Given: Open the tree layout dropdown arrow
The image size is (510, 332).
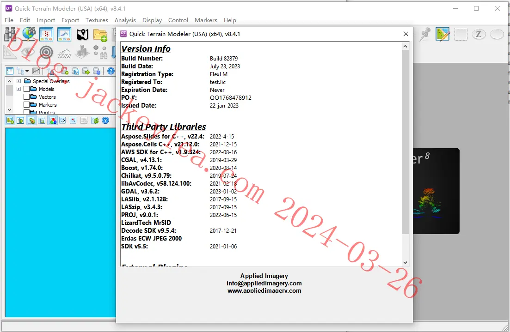Looking at the screenshot, I should click(27, 71).
